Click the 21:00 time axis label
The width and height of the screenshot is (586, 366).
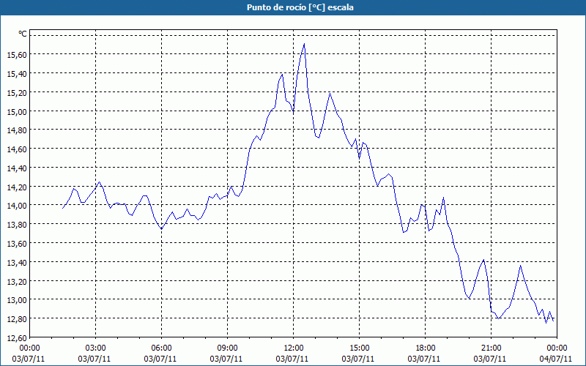[491, 348]
